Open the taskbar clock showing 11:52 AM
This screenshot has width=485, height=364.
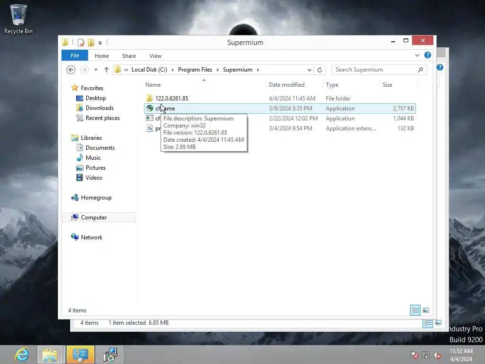tap(461, 355)
